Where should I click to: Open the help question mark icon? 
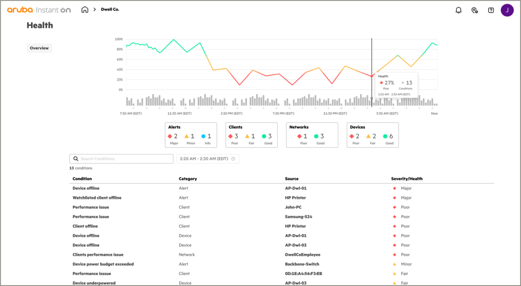(491, 10)
